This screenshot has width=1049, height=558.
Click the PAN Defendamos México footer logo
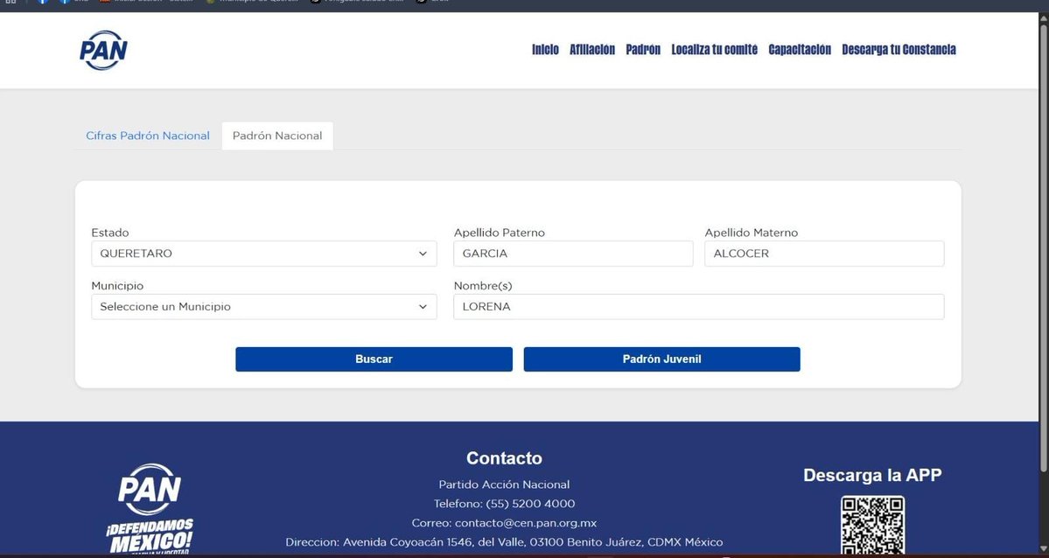tap(150, 508)
